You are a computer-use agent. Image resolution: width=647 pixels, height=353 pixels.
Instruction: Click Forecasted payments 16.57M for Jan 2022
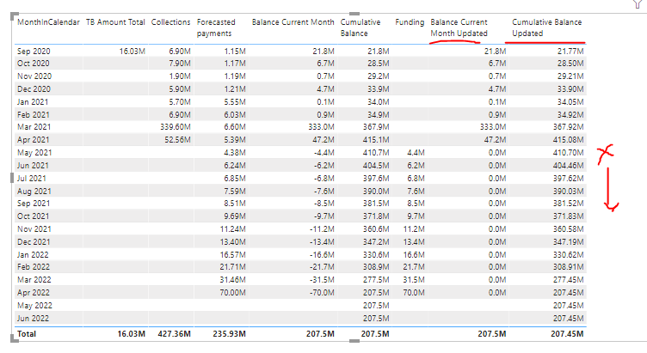click(x=232, y=254)
